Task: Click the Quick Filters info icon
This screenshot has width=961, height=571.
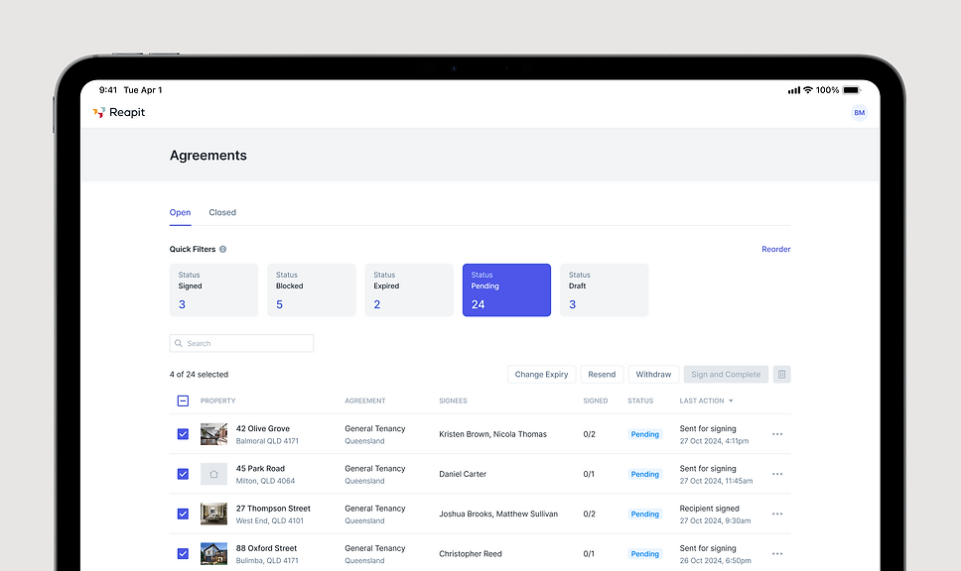Action: tap(223, 249)
